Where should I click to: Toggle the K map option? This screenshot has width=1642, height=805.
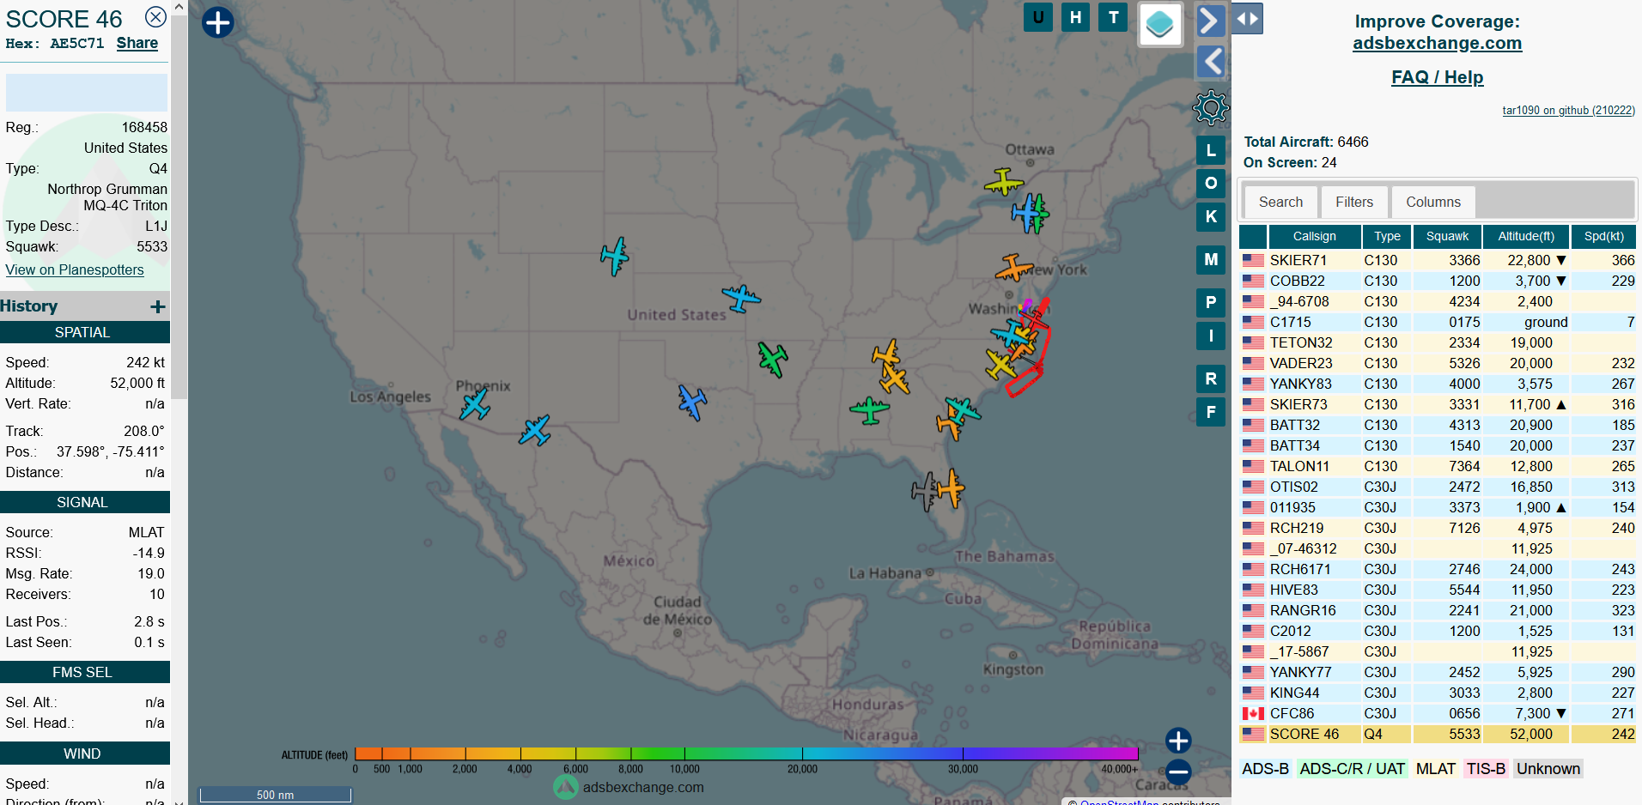click(1211, 216)
